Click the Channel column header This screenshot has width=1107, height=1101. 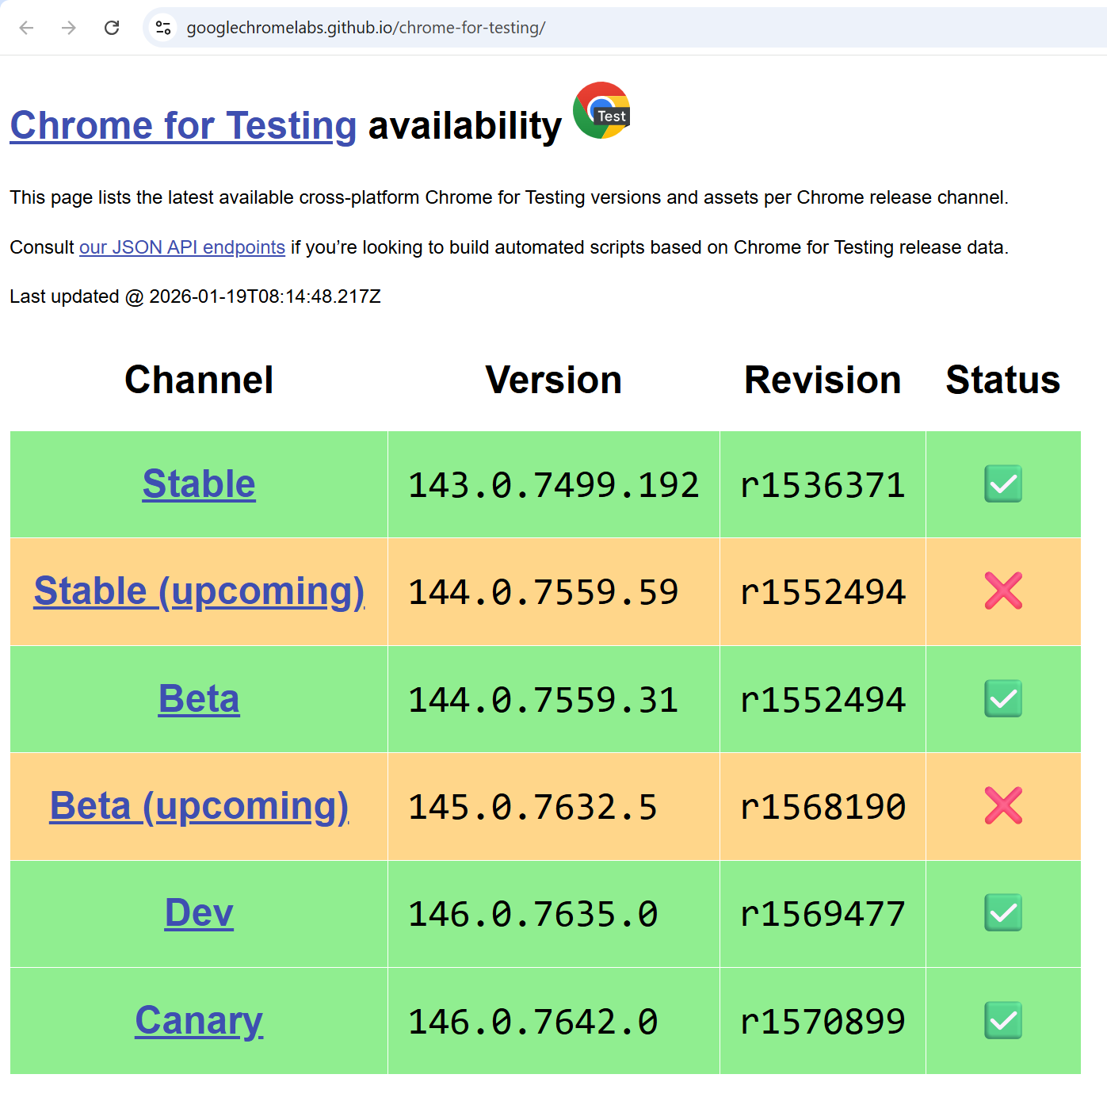pos(199,380)
